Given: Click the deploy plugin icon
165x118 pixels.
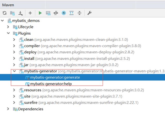Looking at the screenshot, I should point(21,52).
